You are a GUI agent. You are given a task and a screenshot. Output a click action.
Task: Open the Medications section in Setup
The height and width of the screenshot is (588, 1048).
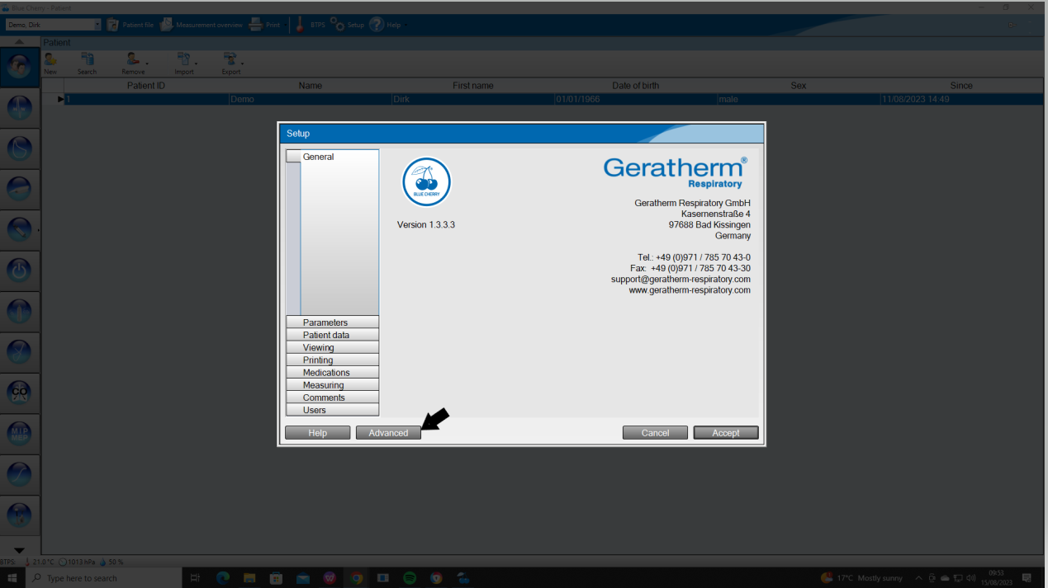332,372
